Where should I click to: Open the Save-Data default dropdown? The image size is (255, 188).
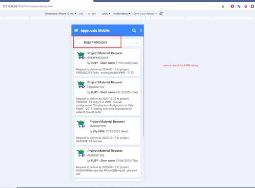point(145,14)
